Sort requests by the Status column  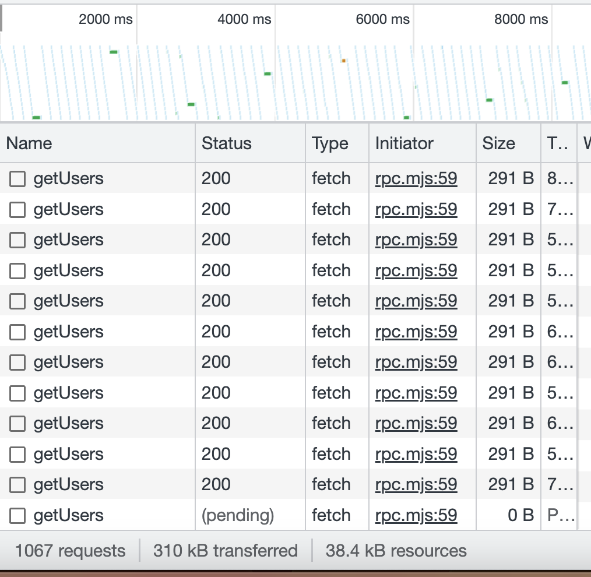click(x=227, y=143)
